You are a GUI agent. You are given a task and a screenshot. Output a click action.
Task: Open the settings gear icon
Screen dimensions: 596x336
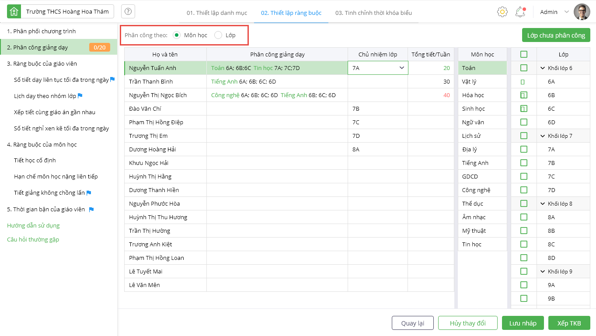[502, 12]
